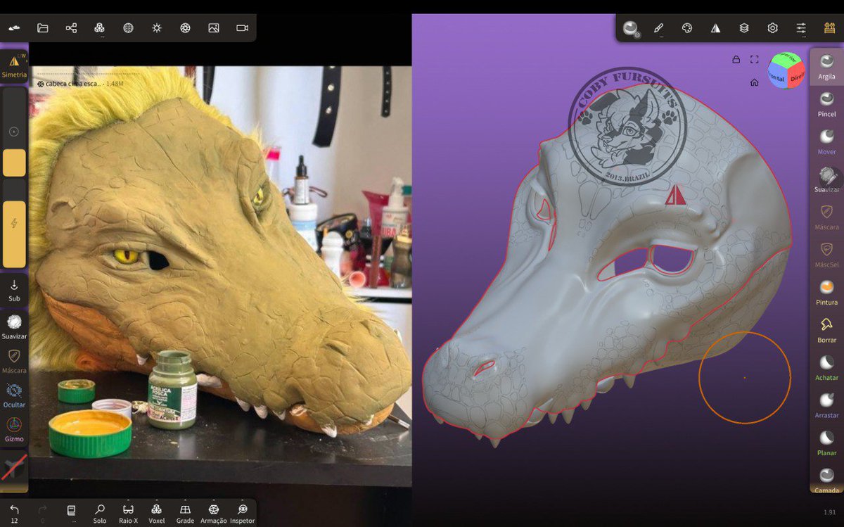Toggle Raio-X x-ray view
Image resolution: width=844 pixels, height=527 pixels.
(x=129, y=514)
